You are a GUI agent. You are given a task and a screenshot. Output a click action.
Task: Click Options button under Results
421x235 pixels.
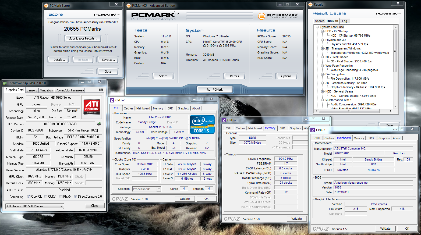click(x=287, y=76)
